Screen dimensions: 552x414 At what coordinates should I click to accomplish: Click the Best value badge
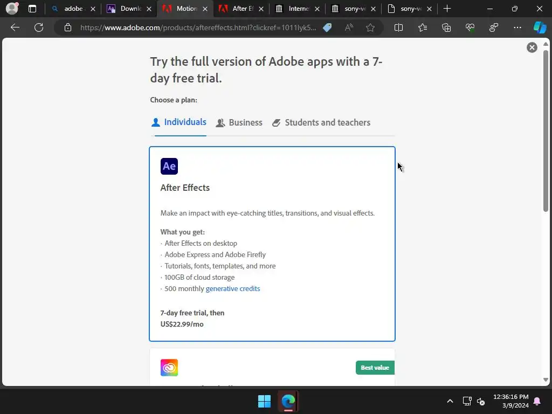pyautogui.click(x=375, y=368)
